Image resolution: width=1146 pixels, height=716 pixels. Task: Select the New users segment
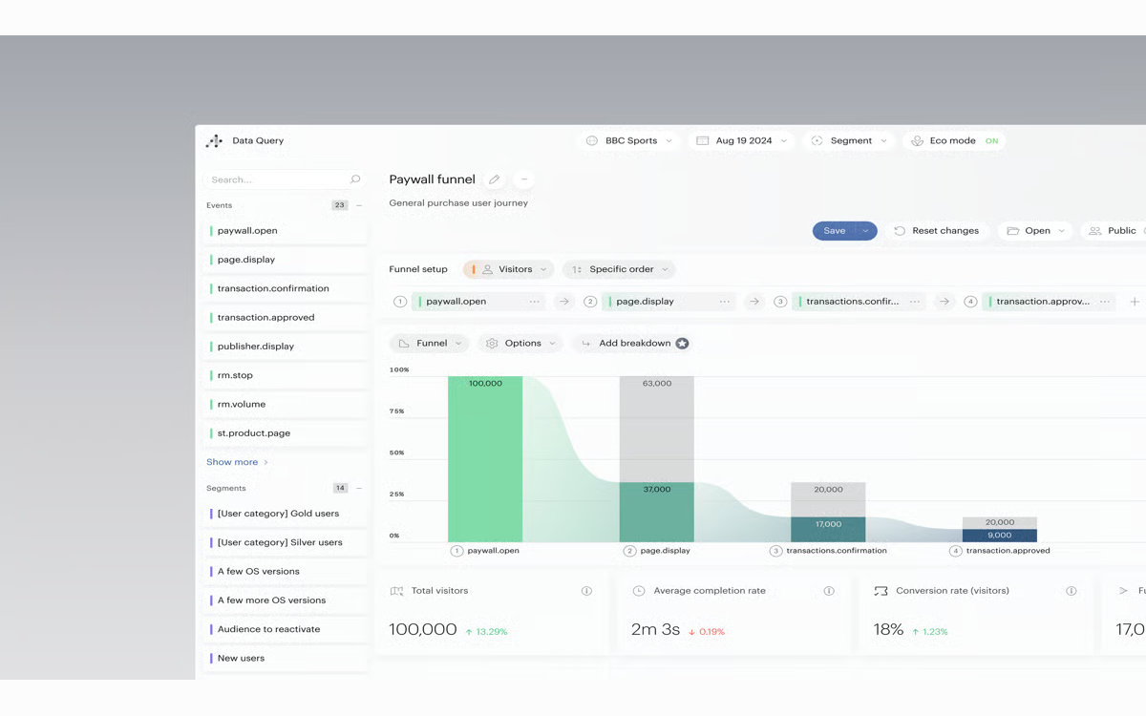(286, 659)
